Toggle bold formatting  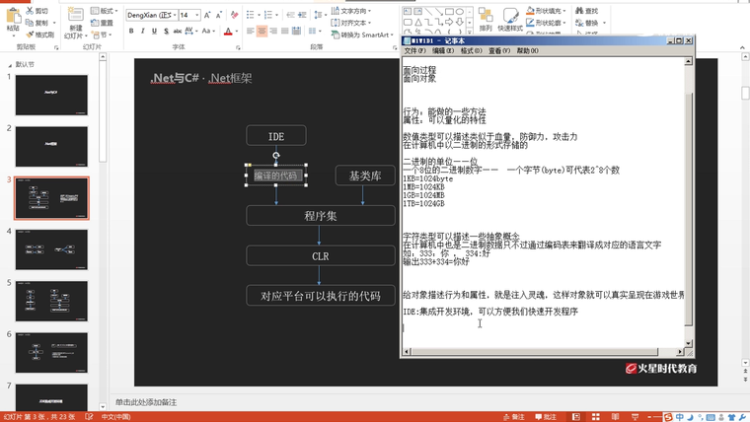(x=131, y=32)
